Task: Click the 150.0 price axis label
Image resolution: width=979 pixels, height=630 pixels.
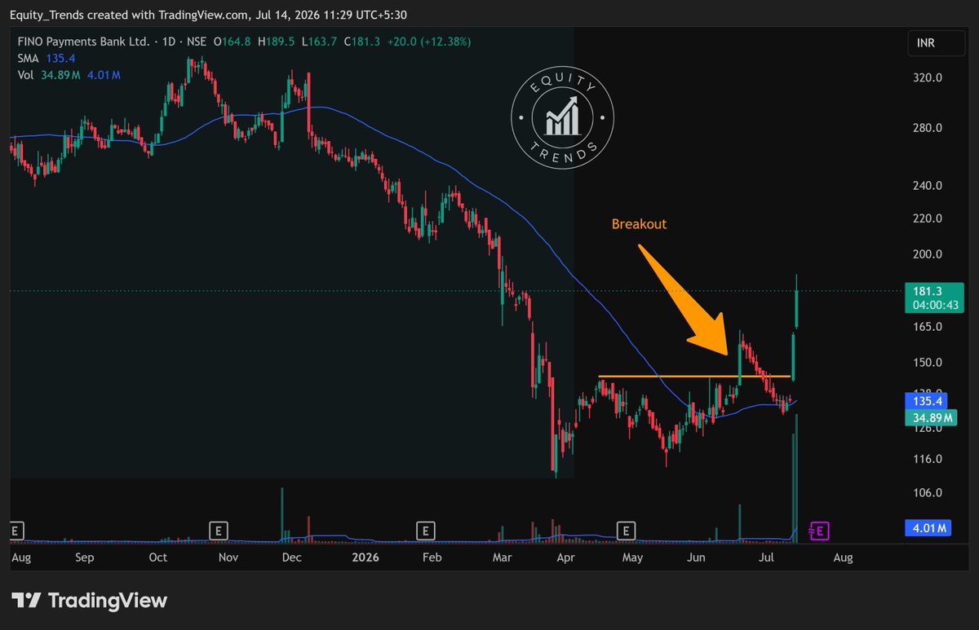Action: click(928, 363)
